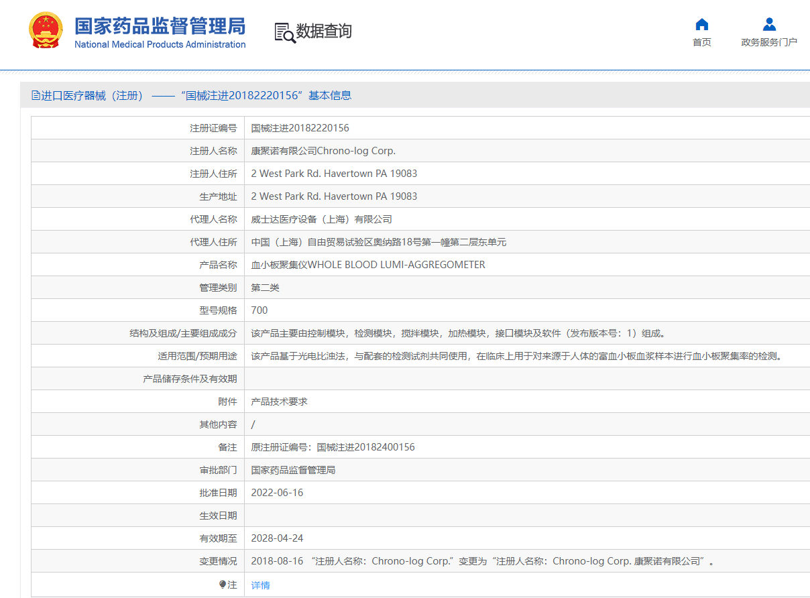Click the document icon before 进口医疗器械
810x598 pixels.
(x=36, y=95)
